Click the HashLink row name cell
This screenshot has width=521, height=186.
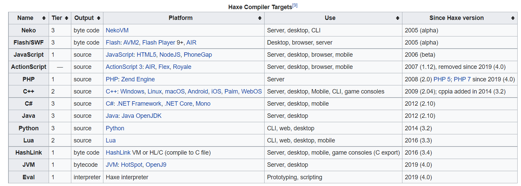tap(29, 153)
